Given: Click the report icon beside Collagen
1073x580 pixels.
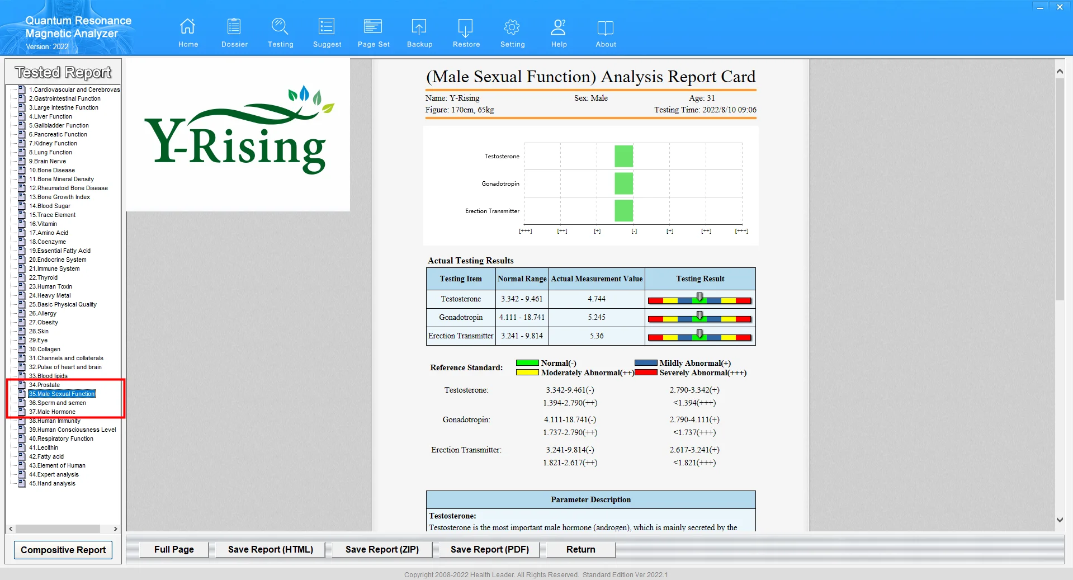Looking at the screenshot, I should [x=22, y=349].
